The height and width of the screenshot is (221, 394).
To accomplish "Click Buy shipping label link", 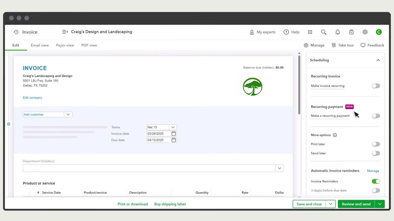I will [170, 204].
